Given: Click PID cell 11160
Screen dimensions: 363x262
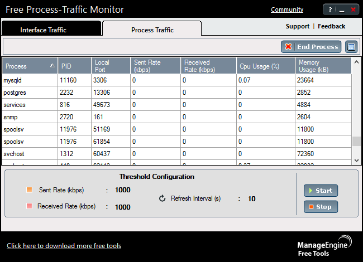Looking at the screenshot, I should click(74, 80).
